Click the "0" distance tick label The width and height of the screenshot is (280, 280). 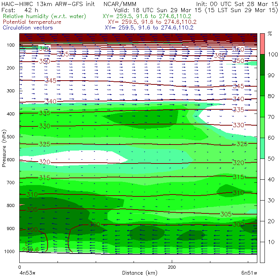pos(19,267)
